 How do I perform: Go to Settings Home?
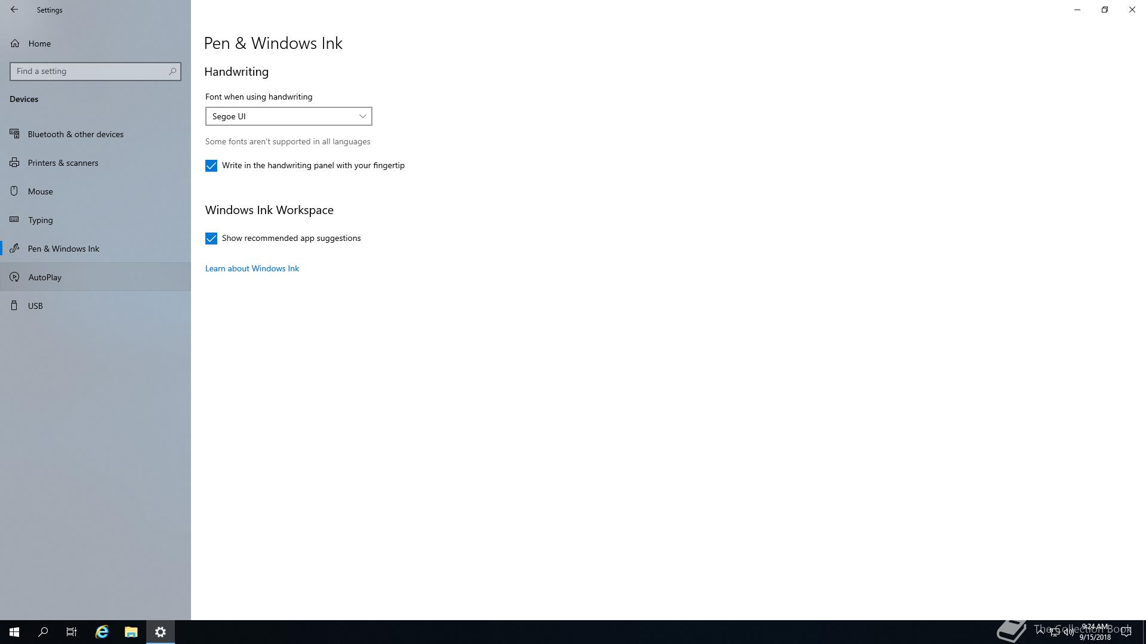(x=95, y=44)
